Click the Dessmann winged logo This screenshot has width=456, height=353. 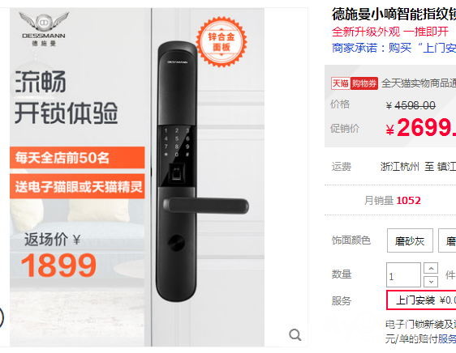pos(44,28)
